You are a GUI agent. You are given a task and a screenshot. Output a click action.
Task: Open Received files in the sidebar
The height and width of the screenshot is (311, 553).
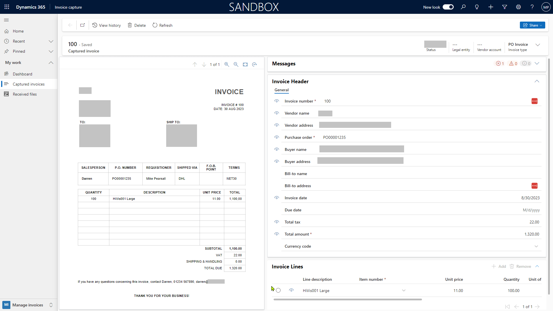(x=25, y=94)
